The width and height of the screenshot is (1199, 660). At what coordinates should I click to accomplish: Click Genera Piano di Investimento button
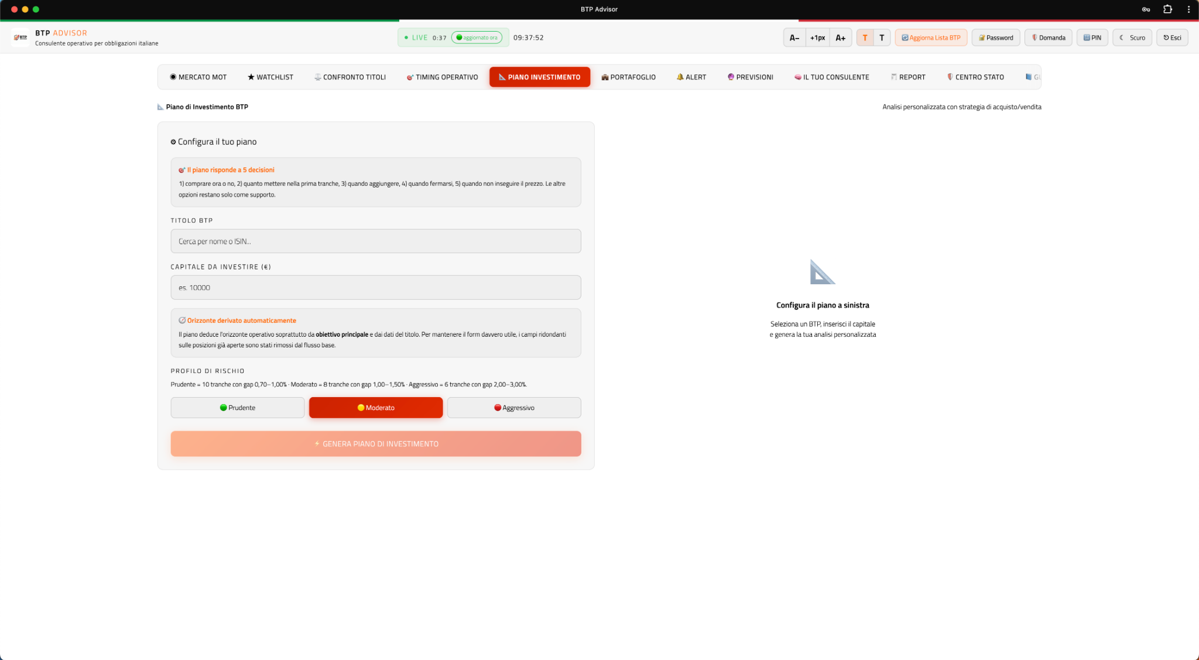[x=376, y=444]
